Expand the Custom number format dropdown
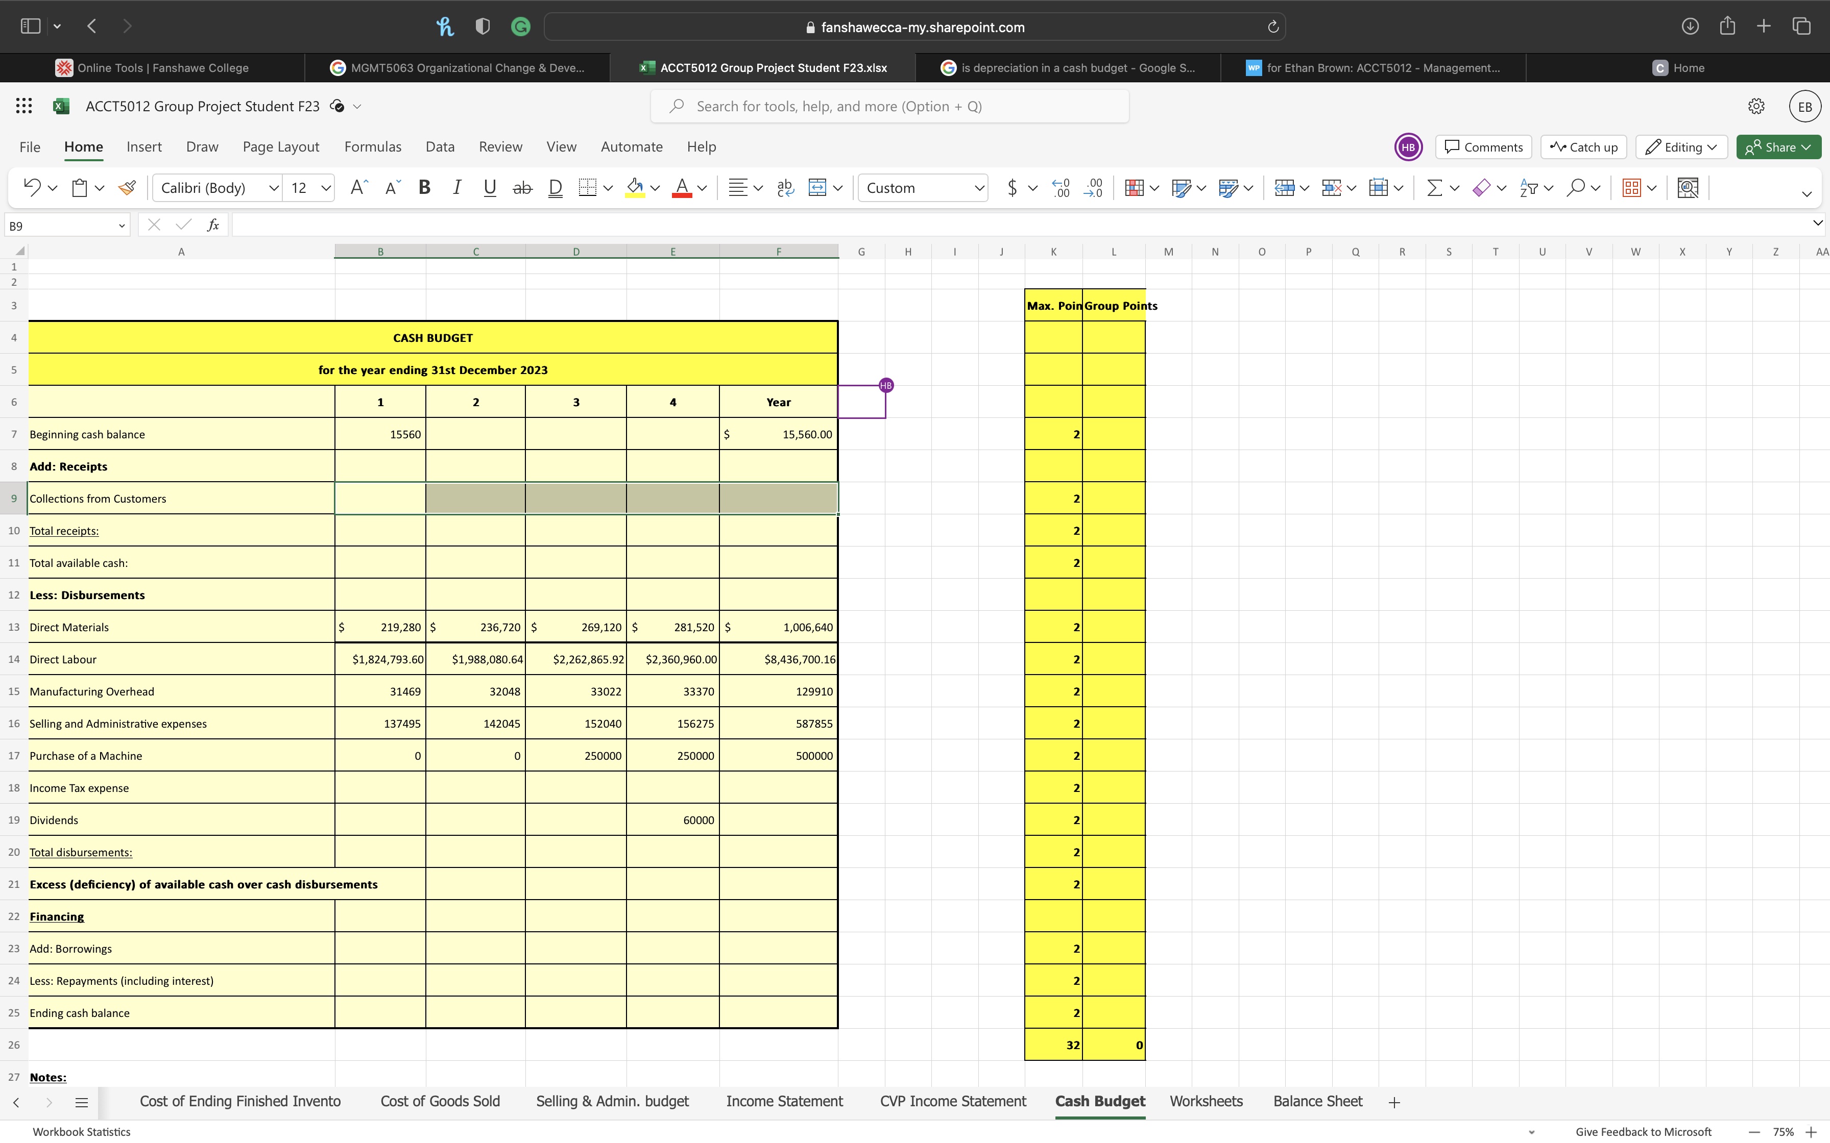Image resolution: width=1830 pixels, height=1143 pixels. pos(978,187)
